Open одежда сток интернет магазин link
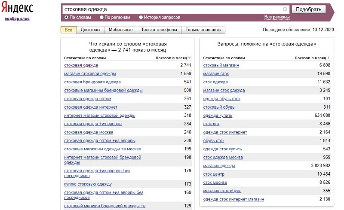344x210 pixels. [x=233, y=199]
